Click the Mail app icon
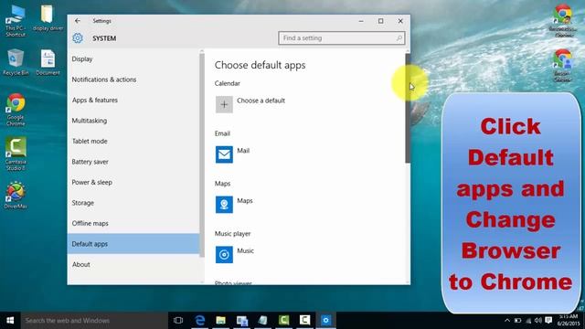This screenshot has width=585, height=329. [224, 154]
